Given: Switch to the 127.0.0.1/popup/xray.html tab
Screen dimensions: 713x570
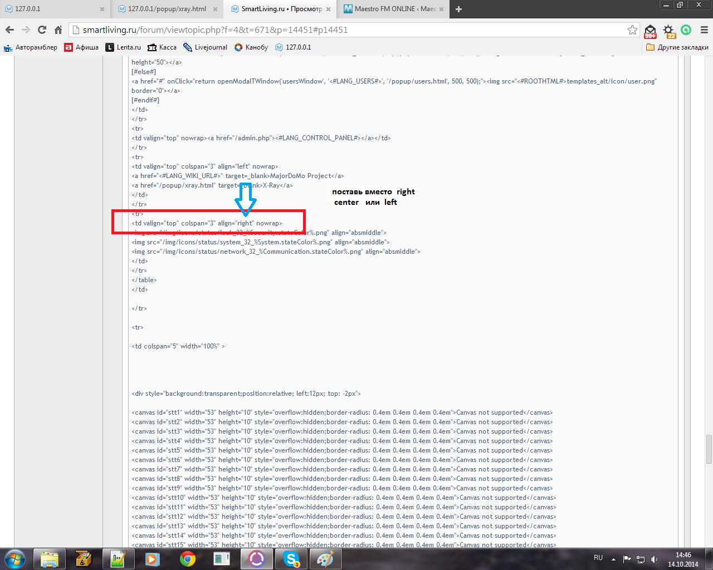Looking at the screenshot, I should point(167,9).
